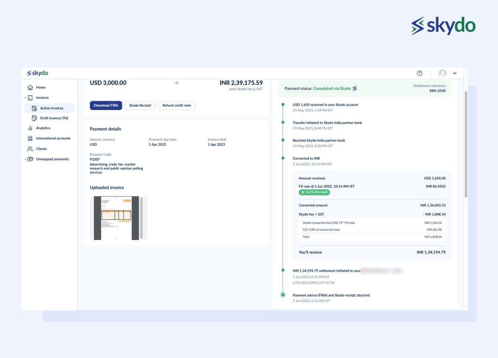Image resolution: width=498 pixels, height=358 pixels.
Task: Click the Download FIRA button
Action: tap(106, 105)
